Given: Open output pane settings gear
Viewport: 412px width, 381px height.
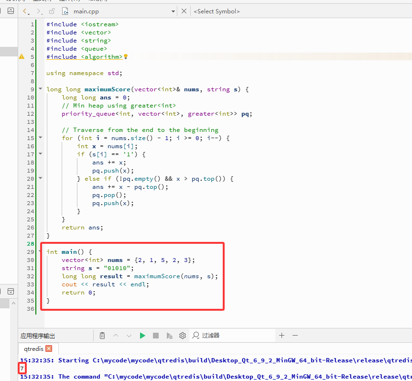Looking at the screenshot, I should pos(183,336).
